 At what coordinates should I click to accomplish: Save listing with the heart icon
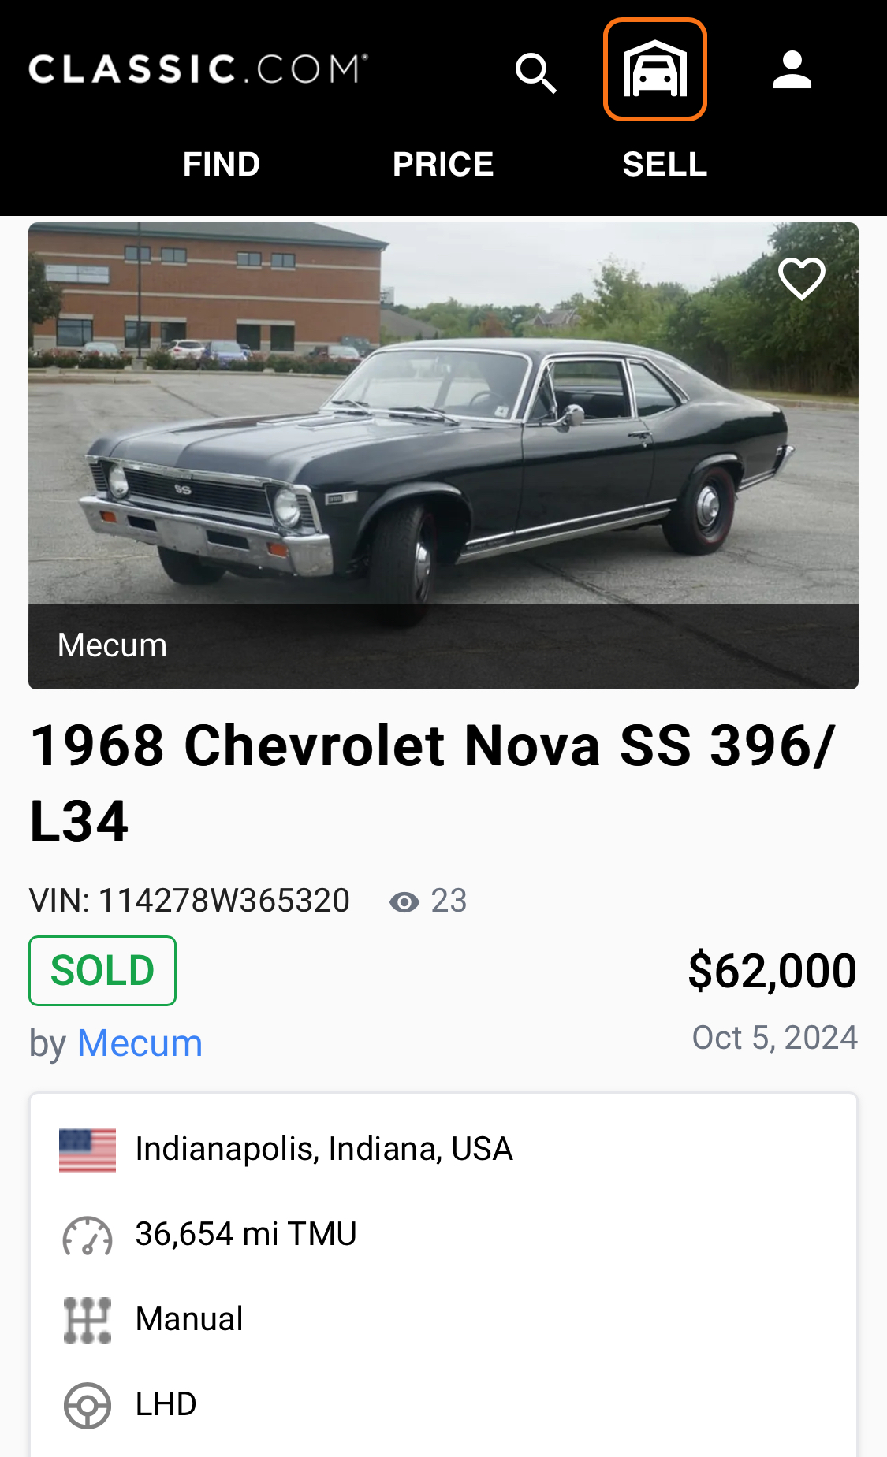[x=801, y=278]
